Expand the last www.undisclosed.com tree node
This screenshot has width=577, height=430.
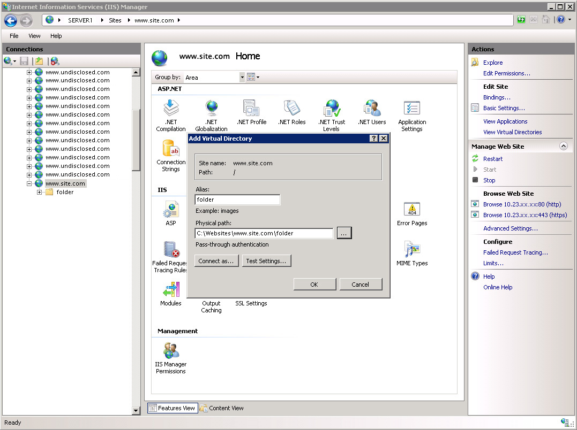[29, 175]
